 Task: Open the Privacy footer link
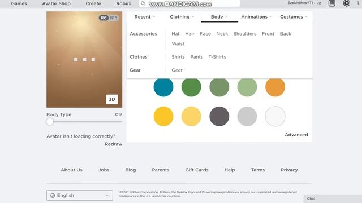(x=289, y=170)
